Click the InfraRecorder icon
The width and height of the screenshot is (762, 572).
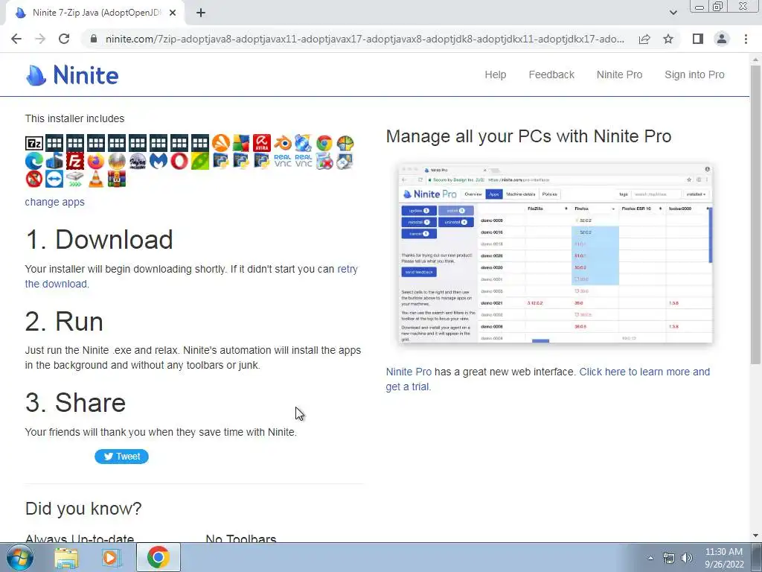coord(138,161)
